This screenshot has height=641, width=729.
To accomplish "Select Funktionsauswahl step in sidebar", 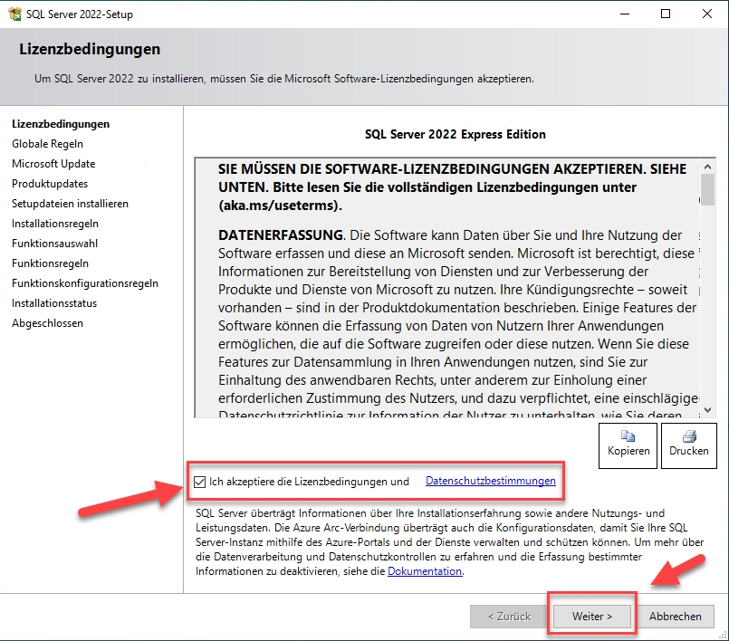I will tap(54, 244).
